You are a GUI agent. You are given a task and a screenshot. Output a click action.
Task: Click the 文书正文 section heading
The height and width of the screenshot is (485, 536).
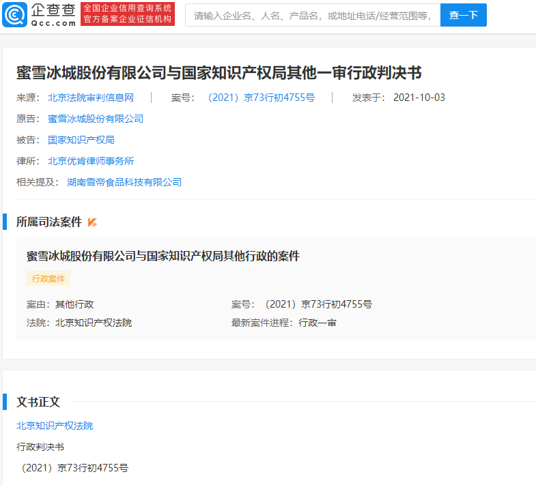(x=38, y=402)
